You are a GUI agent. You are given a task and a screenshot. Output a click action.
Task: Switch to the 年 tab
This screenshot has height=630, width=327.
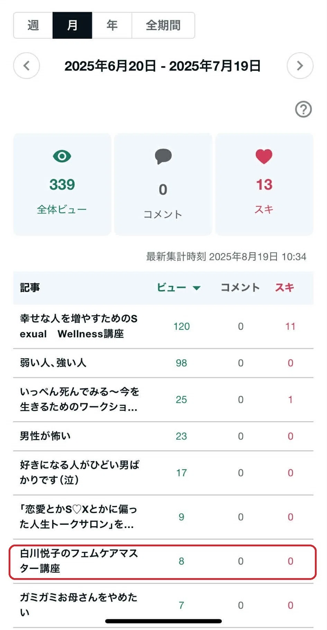click(112, 25)
